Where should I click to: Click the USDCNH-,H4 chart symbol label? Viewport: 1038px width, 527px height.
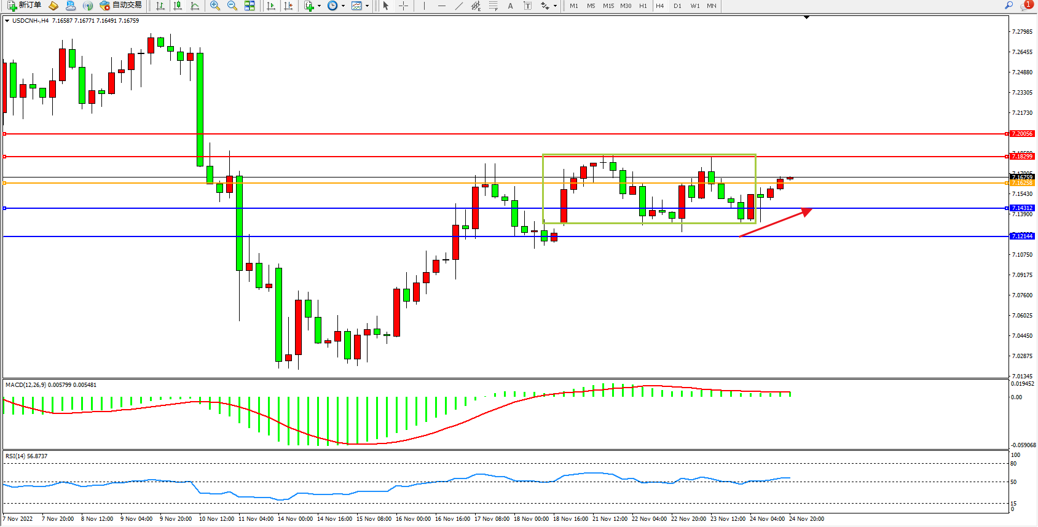click(30, 21)
